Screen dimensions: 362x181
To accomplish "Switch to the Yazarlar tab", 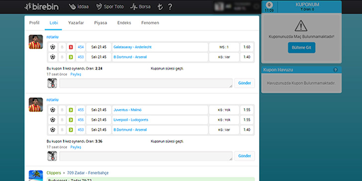I will 76,23.
